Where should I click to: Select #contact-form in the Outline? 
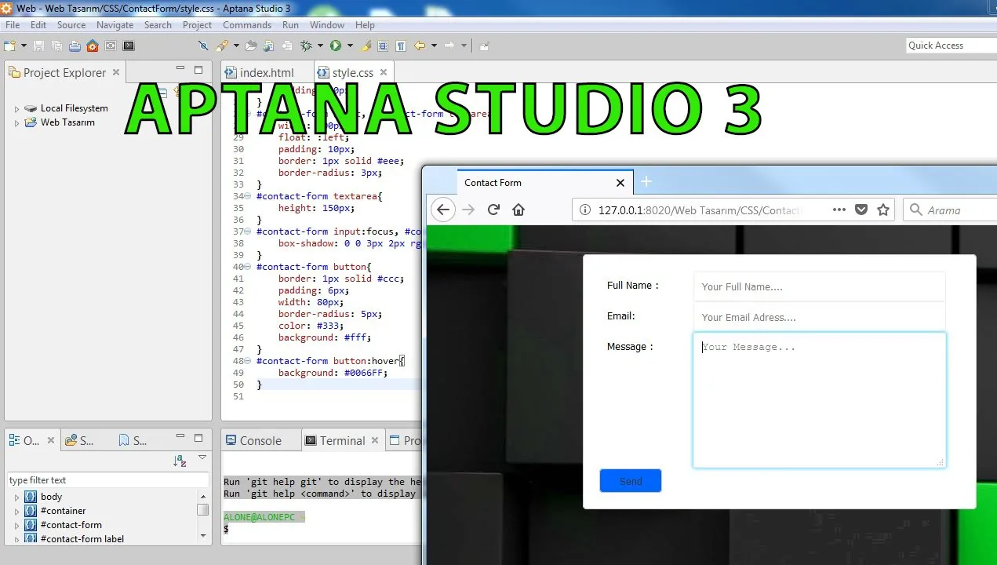click(x=71, y=525)
